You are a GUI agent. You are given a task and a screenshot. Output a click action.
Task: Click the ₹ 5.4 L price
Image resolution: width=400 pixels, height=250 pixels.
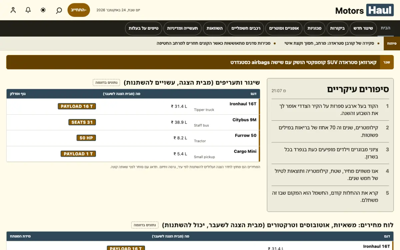180,154
